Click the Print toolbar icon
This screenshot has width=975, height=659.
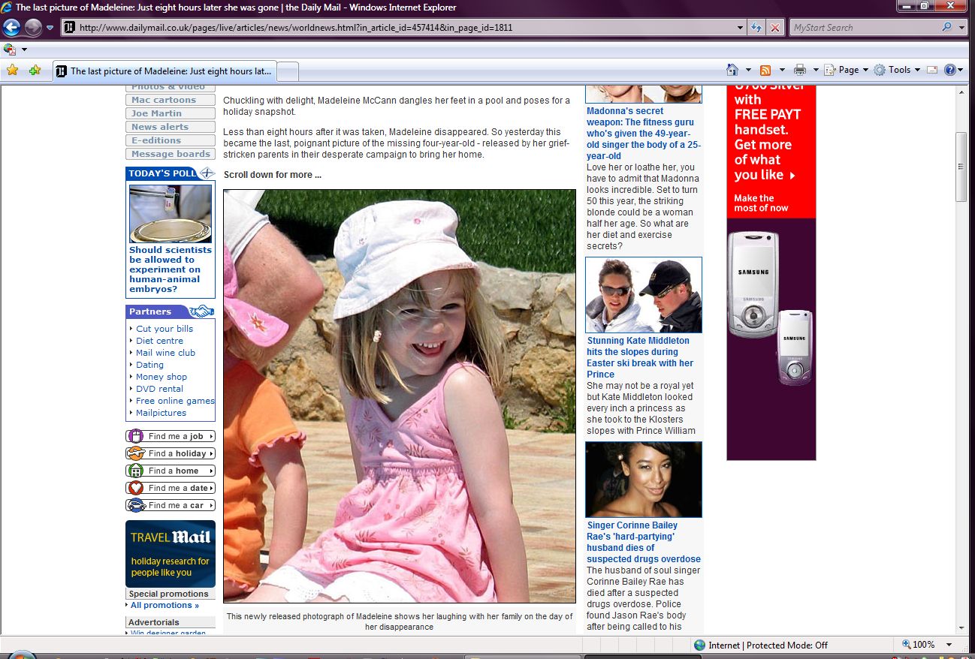799,70
